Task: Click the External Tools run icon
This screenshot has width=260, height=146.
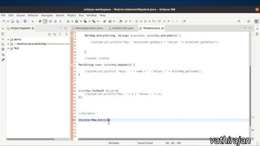Action: point(94,21)
